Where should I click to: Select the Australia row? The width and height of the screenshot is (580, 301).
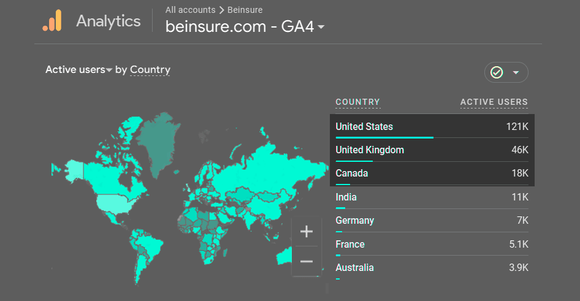coord(432,267)
